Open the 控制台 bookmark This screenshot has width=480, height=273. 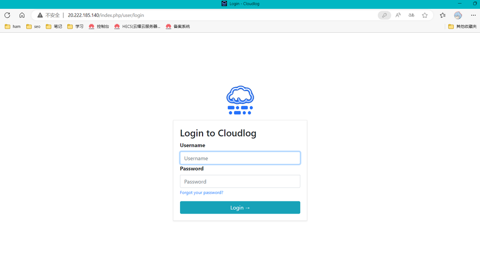(99, 27)
